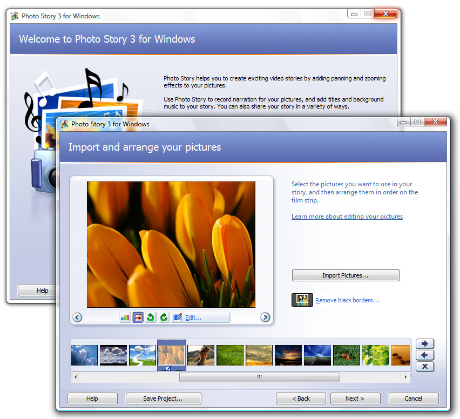
Task: Open Learn more about editing your pictures
Action: [x=347, y=216]
